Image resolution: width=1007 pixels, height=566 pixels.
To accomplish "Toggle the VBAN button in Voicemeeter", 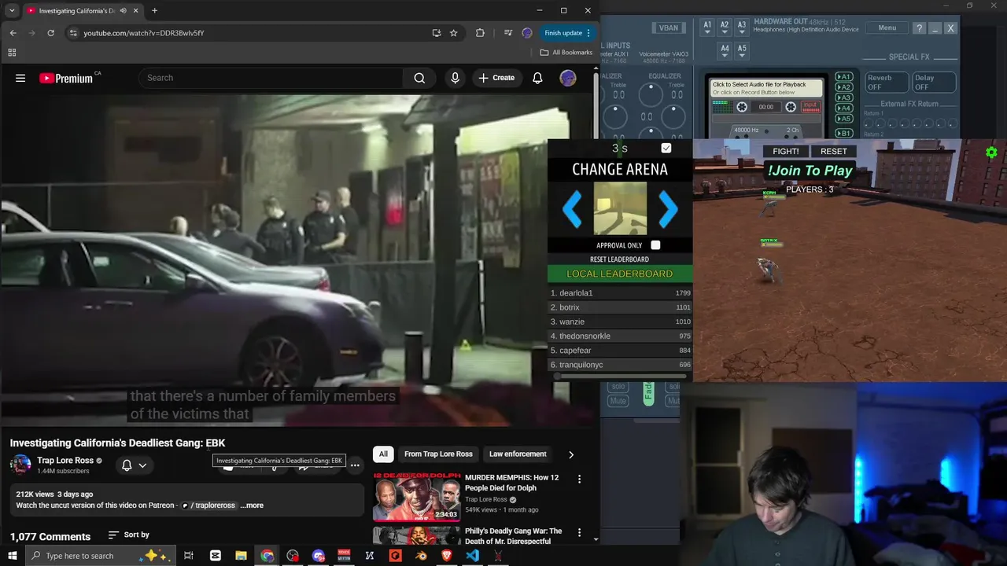I will pos(668,28).
